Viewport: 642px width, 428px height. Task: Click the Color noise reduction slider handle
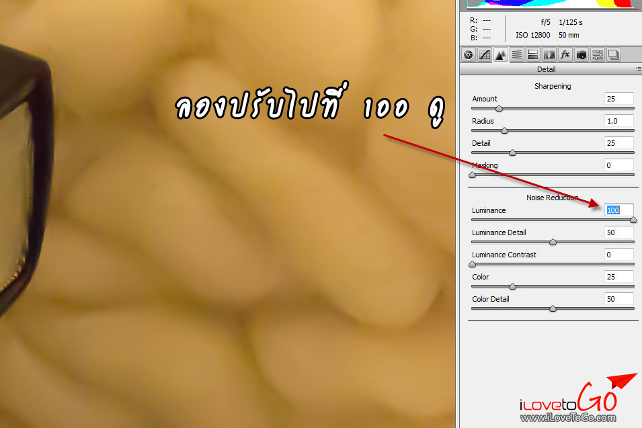pos(512,286)
